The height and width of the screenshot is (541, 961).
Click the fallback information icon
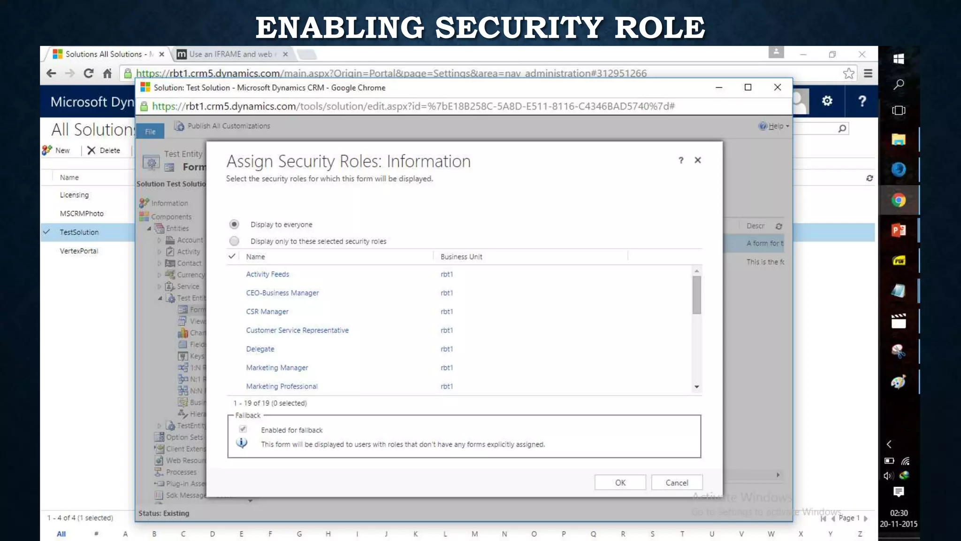(x=242, y=443)
